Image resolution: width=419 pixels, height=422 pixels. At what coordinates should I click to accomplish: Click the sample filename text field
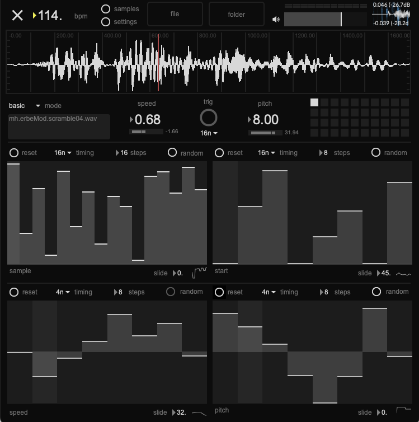tap(59, 126)
